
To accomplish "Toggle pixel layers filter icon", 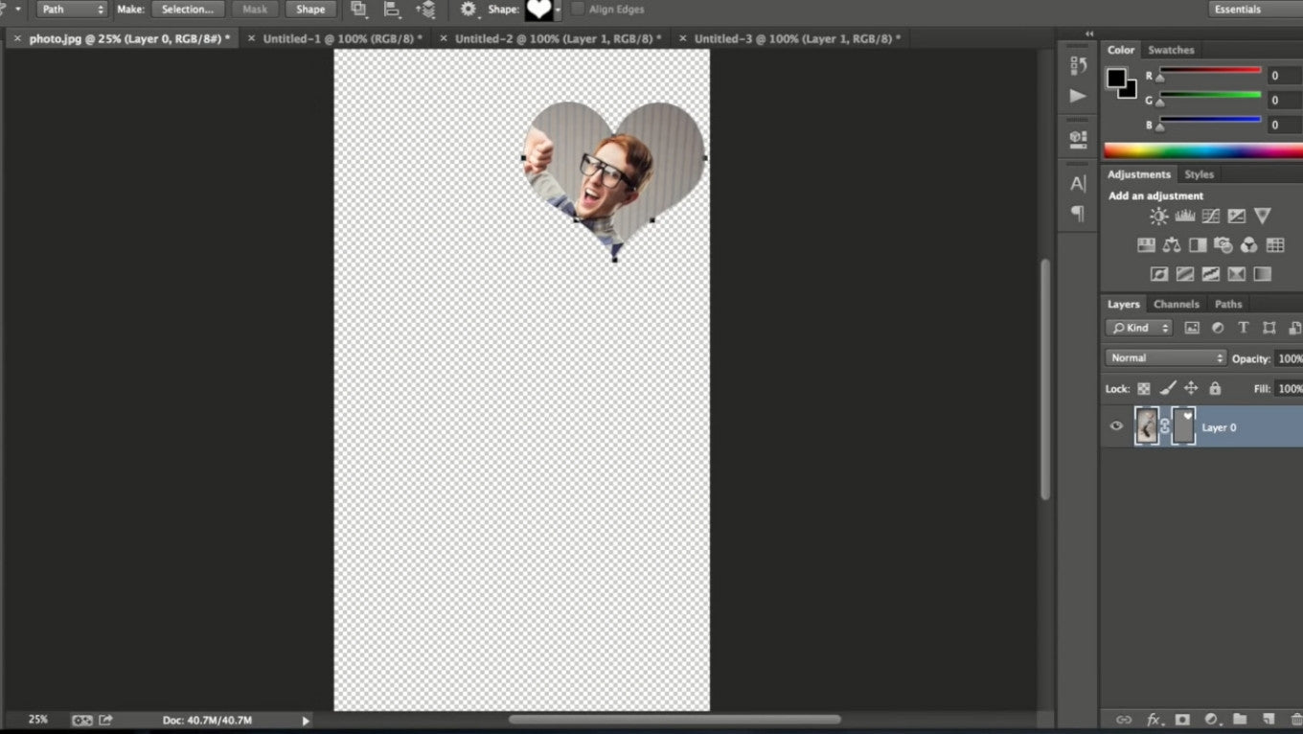I will 1192,328.
